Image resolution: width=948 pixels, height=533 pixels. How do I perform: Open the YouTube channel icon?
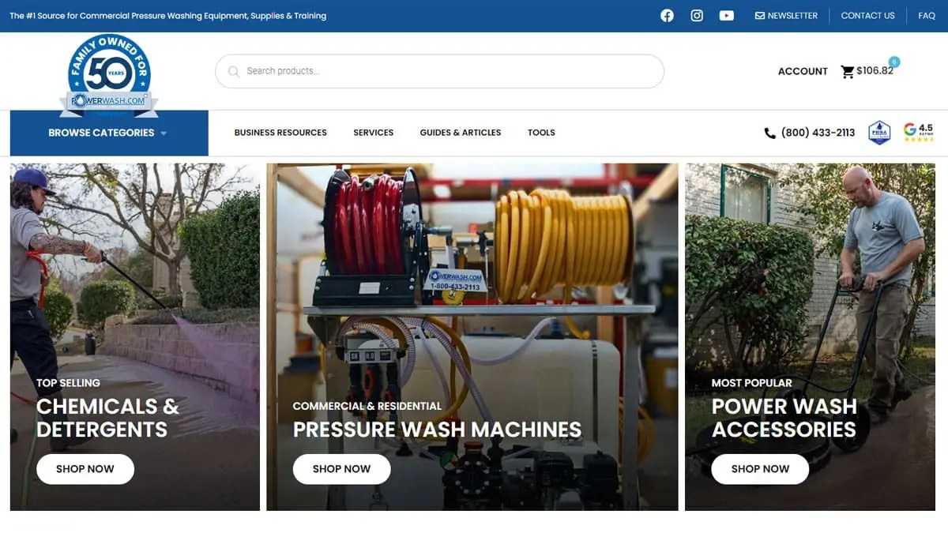coord(726,15)
